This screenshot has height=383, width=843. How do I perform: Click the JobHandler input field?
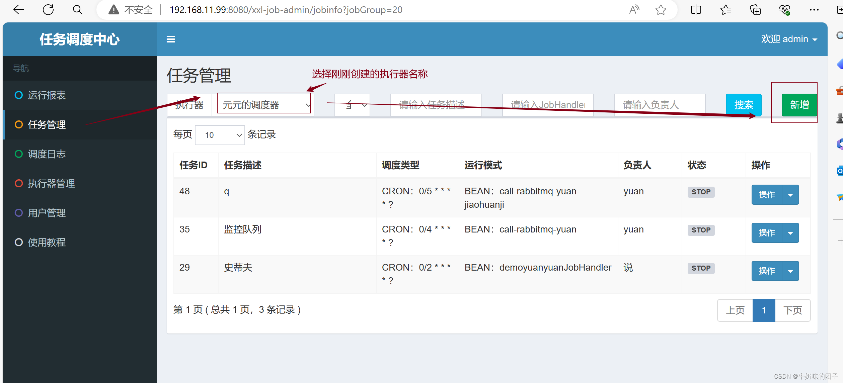point(548,105)
